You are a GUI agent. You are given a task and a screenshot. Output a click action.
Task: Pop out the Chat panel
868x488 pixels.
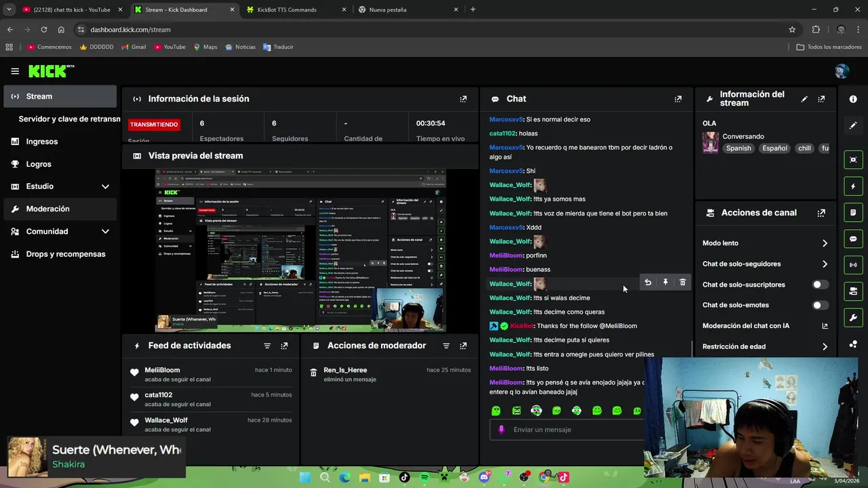tap(677, 99)
